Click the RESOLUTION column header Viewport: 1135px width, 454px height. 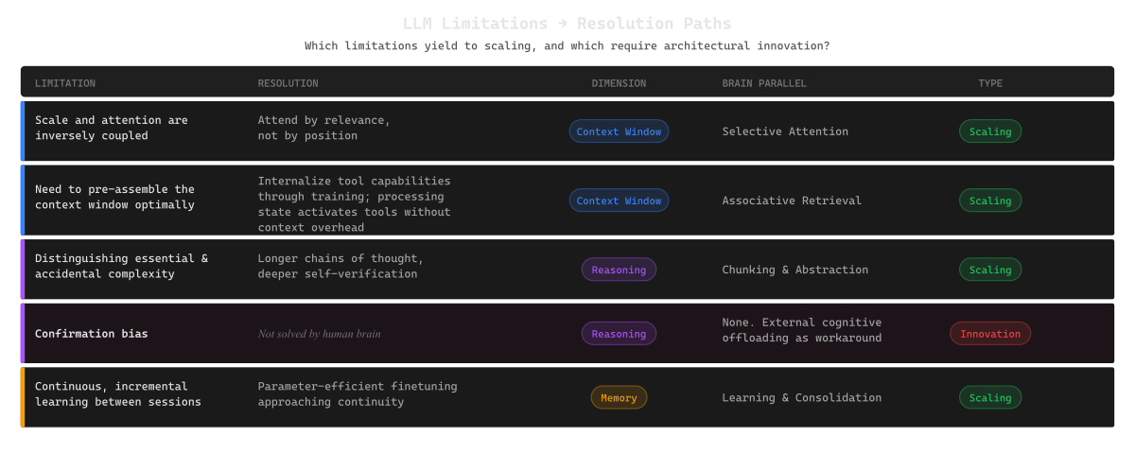click(288, 83)
